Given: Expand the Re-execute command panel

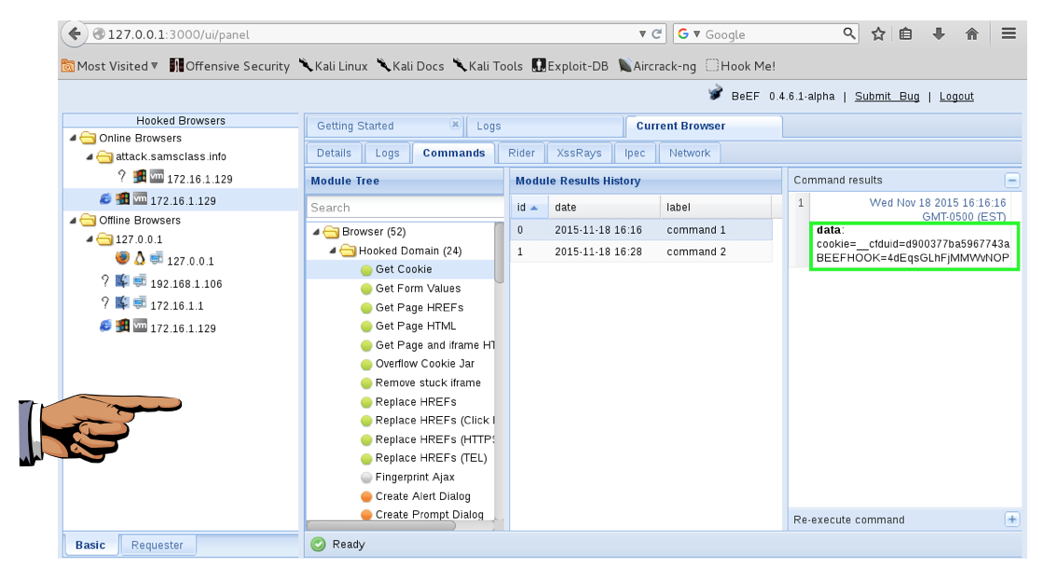Looking at the screenshot, I should point(1011,519).
